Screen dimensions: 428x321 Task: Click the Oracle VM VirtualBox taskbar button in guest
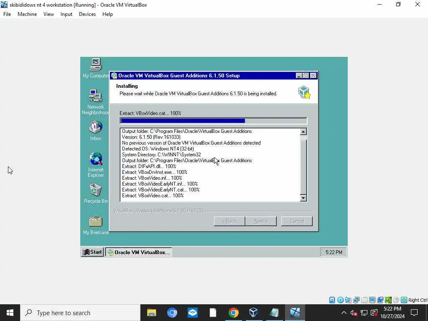click(x=139, y=252)
